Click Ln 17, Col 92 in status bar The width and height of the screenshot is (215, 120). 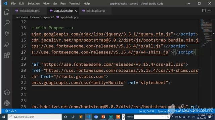[x=146, y=111]
